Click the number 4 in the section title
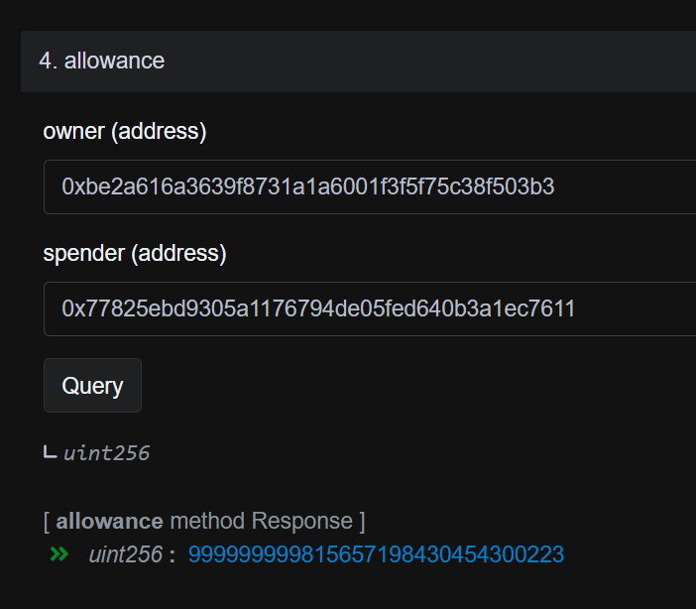Image resolution: width=696 pixels, height=609 pixels. pyautogui.click(x=45, y=61)
